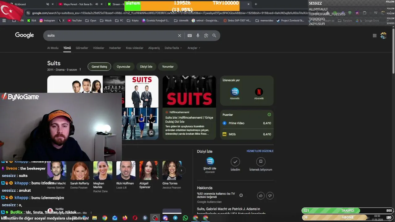Open the Oyun bookmarks folder
The image size is (395, 222).
point(91,21)
